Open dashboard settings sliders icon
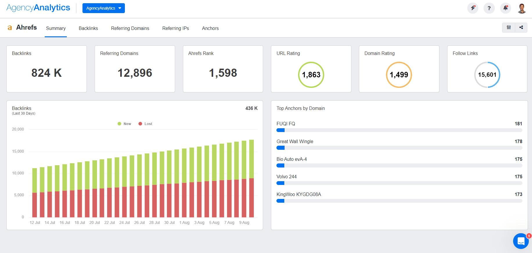This screenshot has height=253, width=532. (x=509, y=27)
